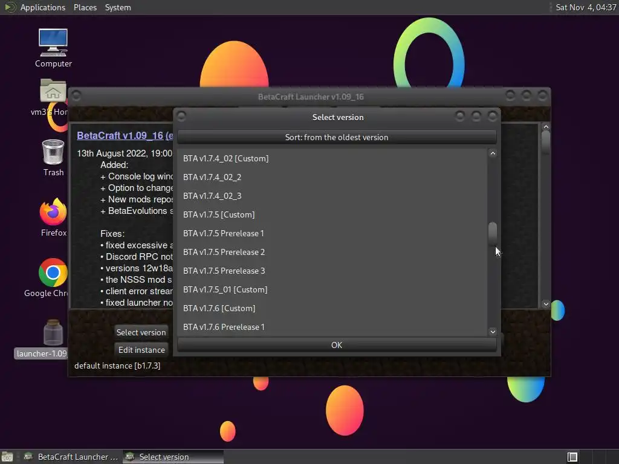Select BTA v1.7.5 [Custom] version
Image resolution: width=619 pixels, height=464 pixels.
(x=332, y=214)
